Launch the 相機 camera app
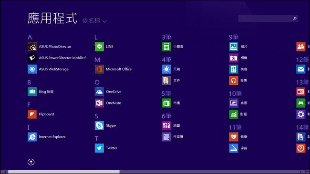Viewport: 310px width, 174px height. [x=238, y=58]
